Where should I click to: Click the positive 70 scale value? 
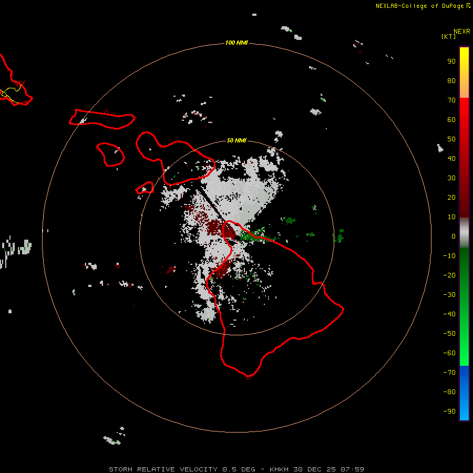click(451, 100)
